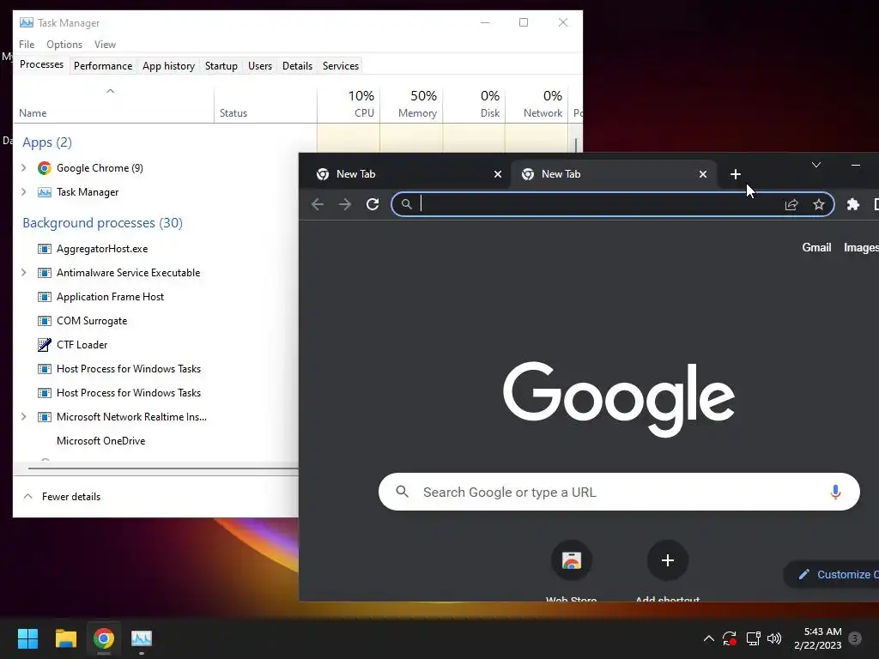
Task: Expand the Google Chrome (9) process group
Action: pos(23,167)
